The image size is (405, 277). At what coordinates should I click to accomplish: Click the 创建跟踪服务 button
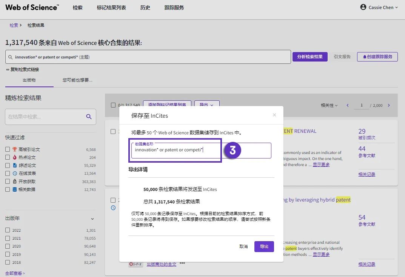pyautogui.click(x=377, y=57)
